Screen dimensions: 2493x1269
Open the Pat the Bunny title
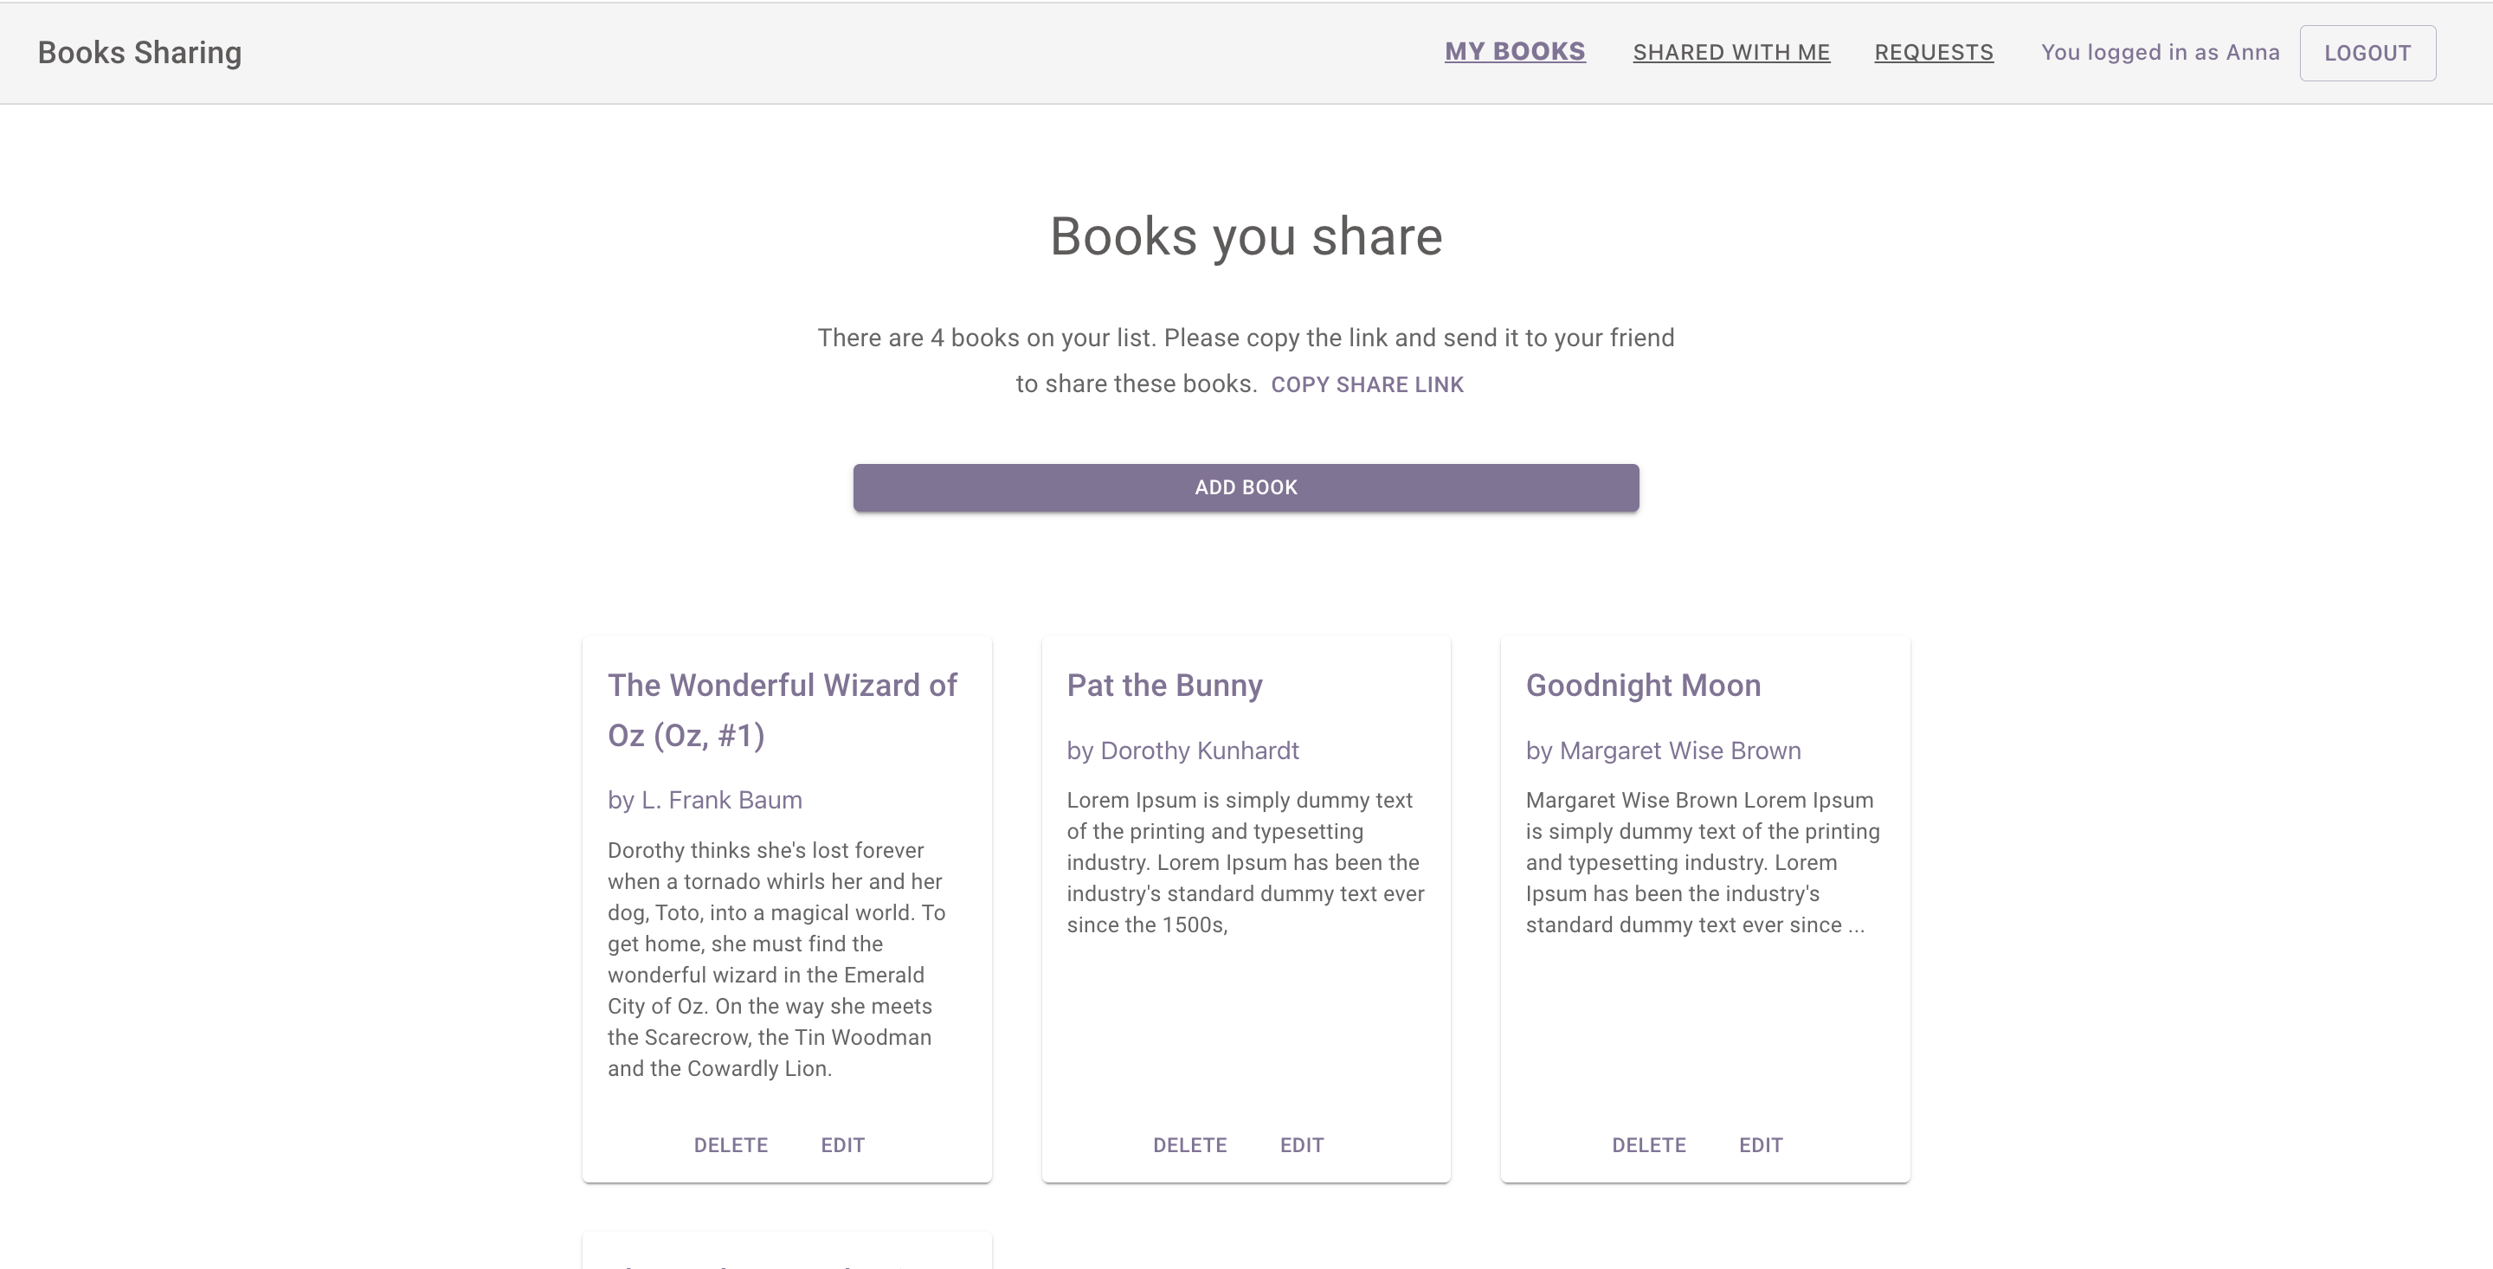pyautogui.click(x=1164, y=686)
